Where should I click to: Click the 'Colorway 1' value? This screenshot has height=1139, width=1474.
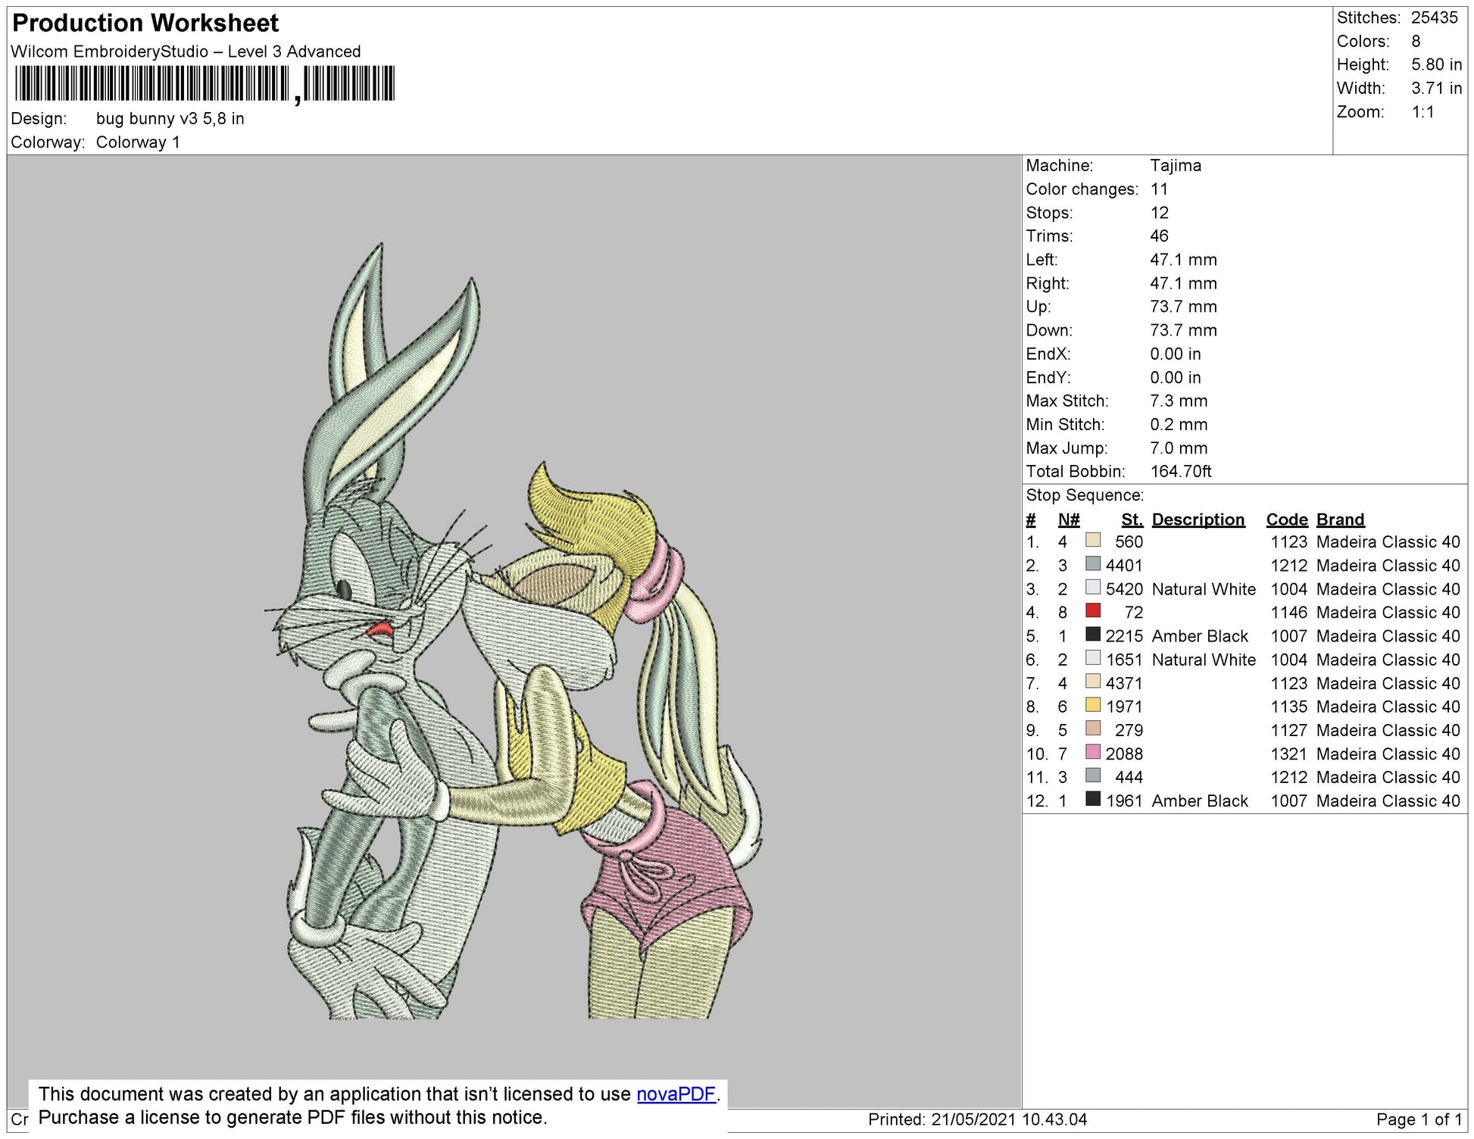(x=138, y=142)
